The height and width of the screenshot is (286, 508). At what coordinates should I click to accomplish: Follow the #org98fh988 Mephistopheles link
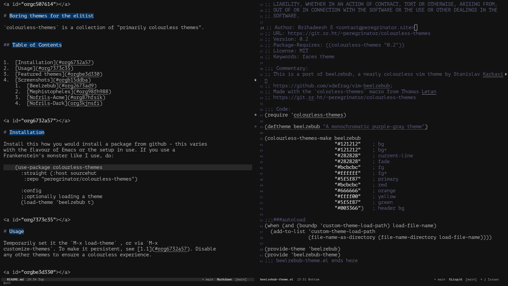pyautogui.click(x=92, y=92)
